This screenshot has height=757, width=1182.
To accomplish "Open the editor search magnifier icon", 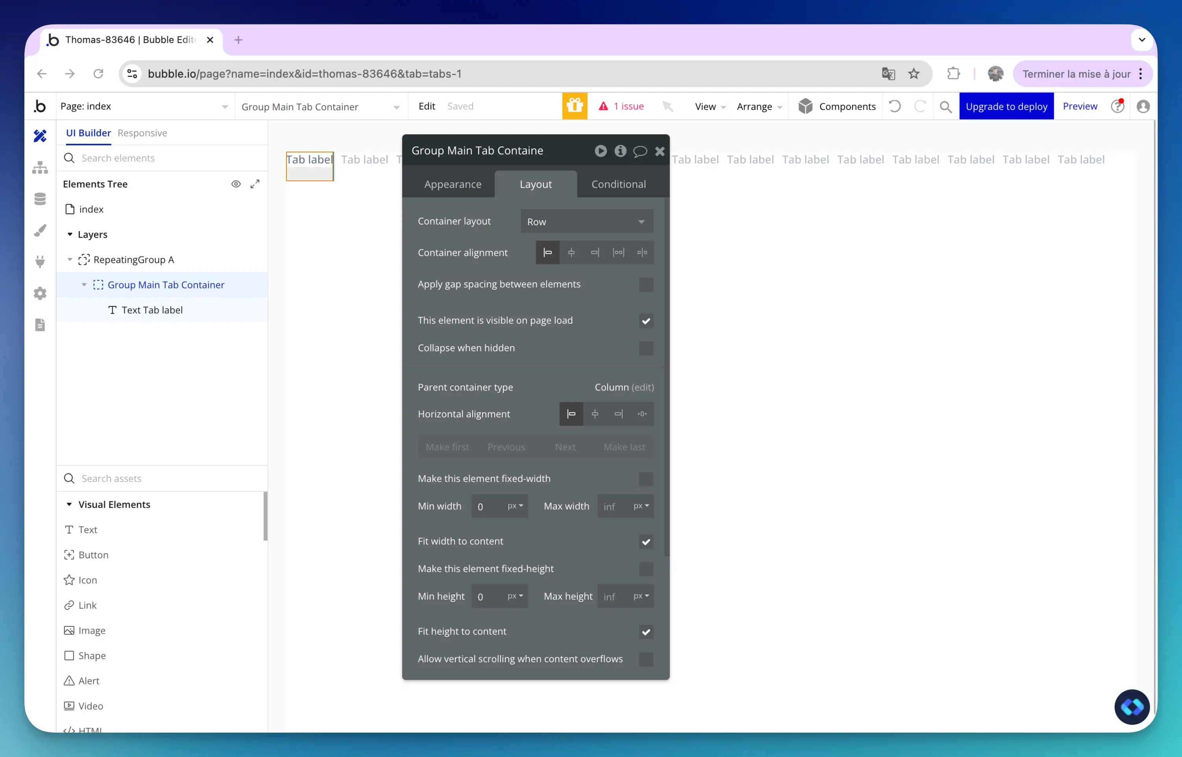I will click(945, 107).
